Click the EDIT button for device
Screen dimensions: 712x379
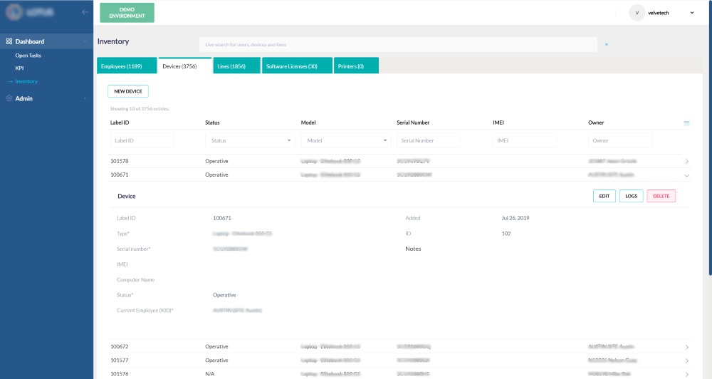pyautogui.click(x=604, y=196)
